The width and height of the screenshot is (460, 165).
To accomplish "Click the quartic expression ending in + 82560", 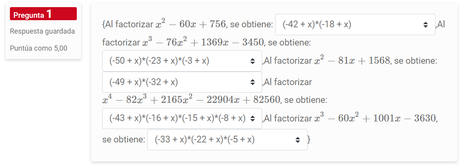I will pyautogui.click(x=191, y=100).
